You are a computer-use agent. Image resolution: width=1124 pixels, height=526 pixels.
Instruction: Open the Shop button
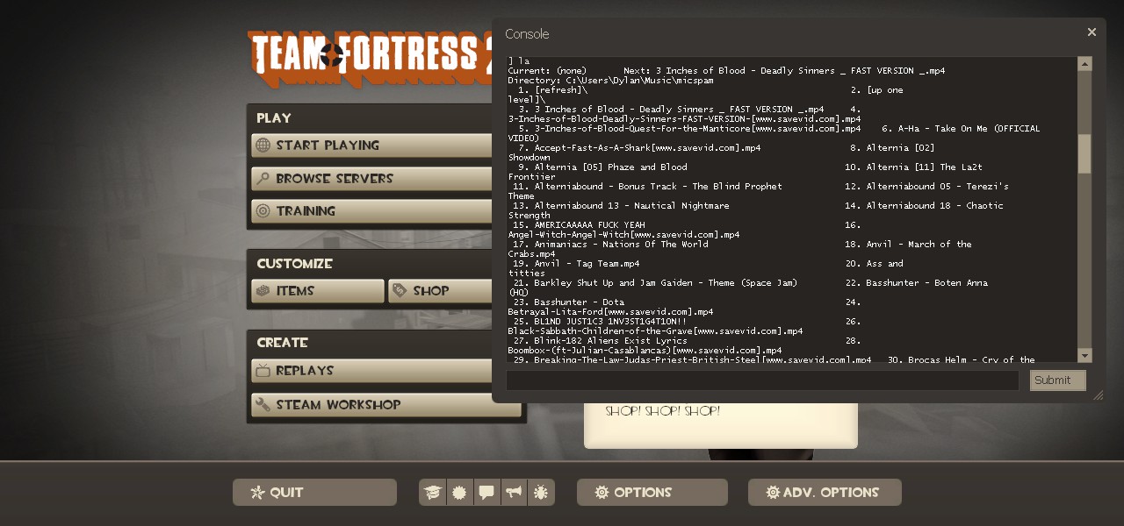pyautogui.click(x=441, y=291)
